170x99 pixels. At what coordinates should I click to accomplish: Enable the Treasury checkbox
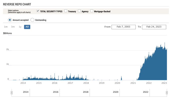(65, 11)
